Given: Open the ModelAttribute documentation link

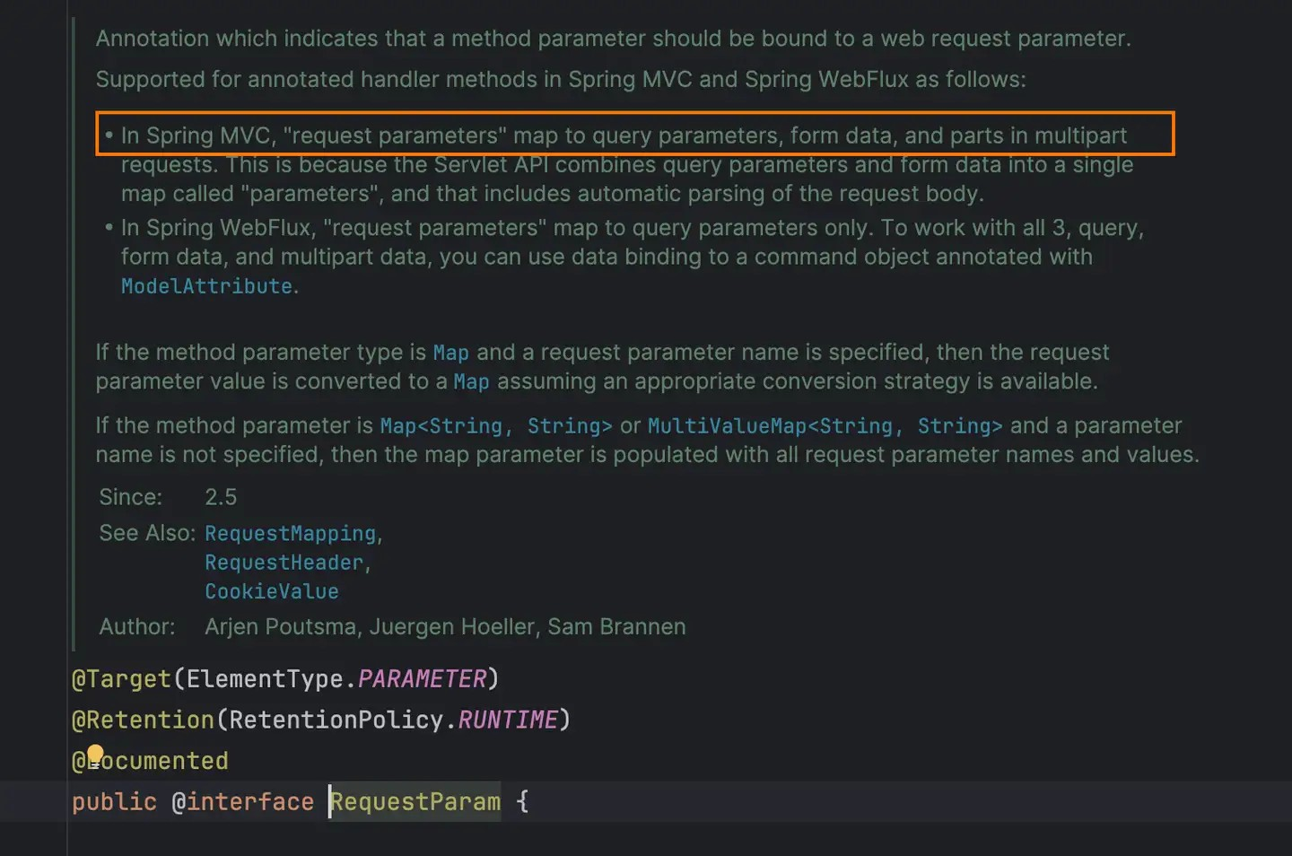Looking at the screenshot, I should click(x=206, y=286).
